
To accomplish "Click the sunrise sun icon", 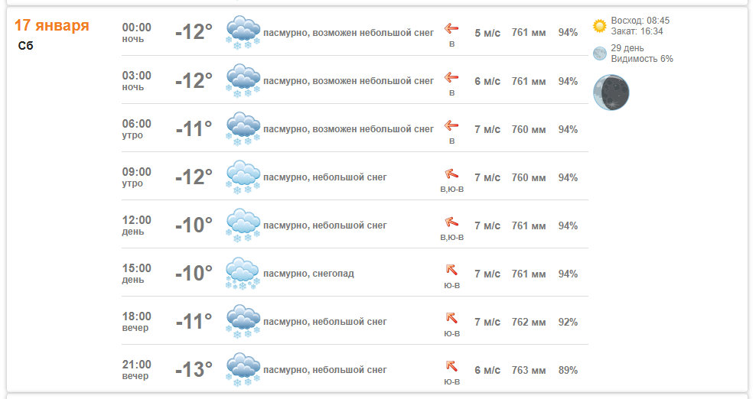I will pos(600,26).
